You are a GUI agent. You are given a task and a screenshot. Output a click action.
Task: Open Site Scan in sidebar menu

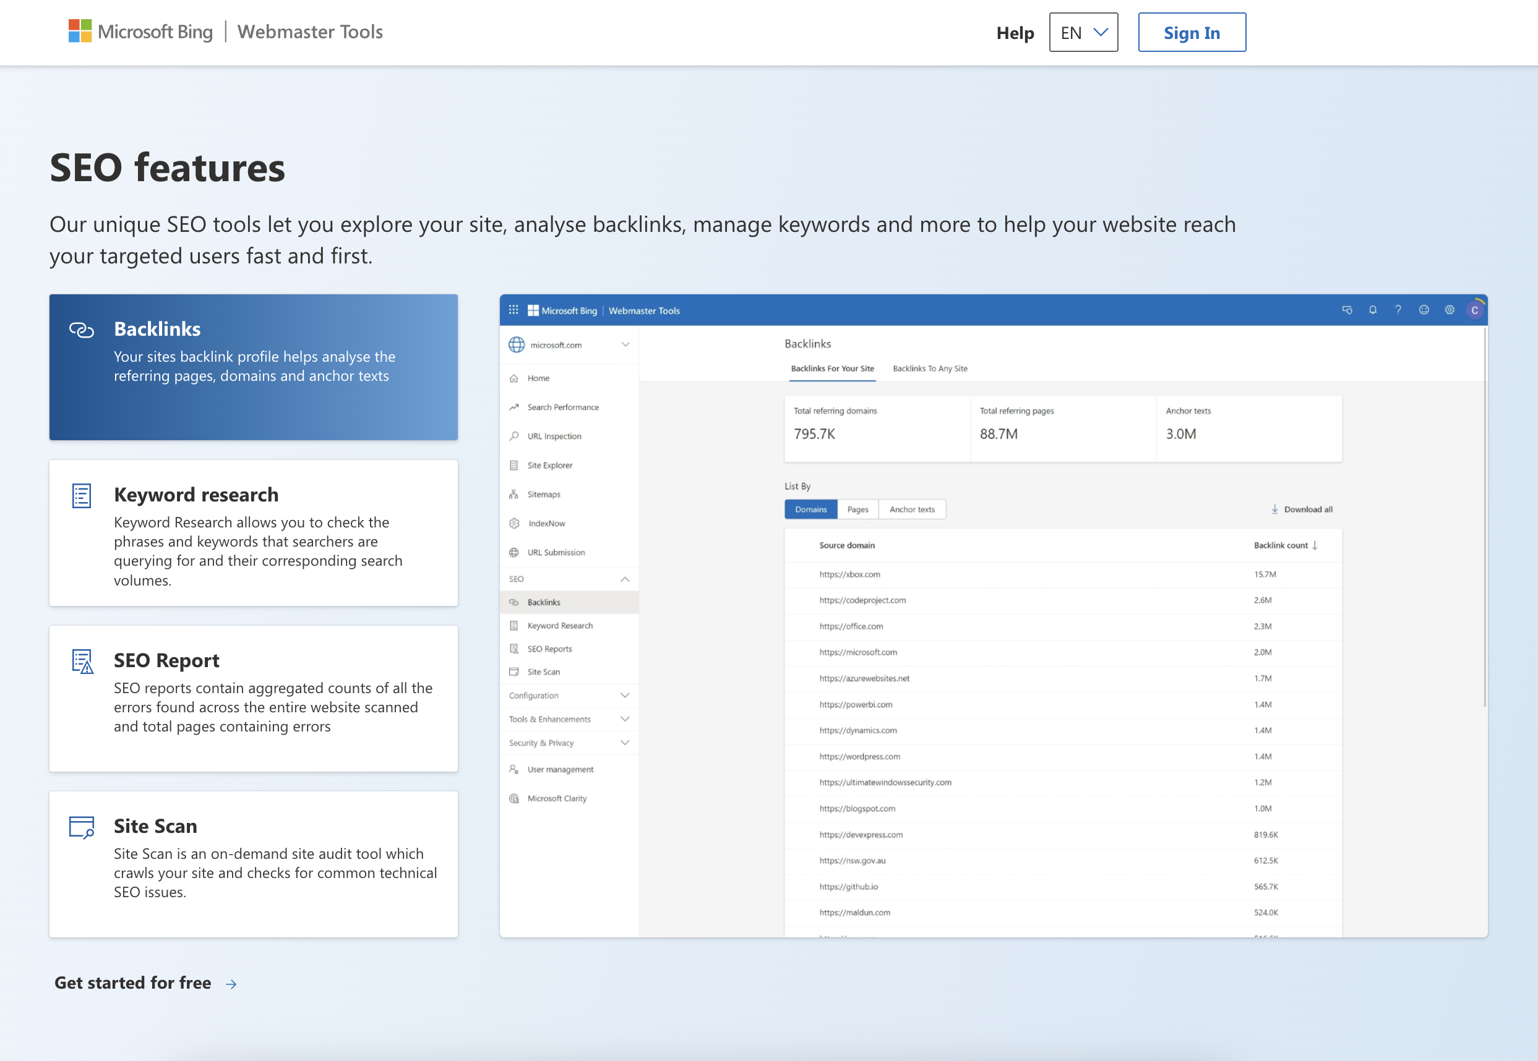pos(569,671)
